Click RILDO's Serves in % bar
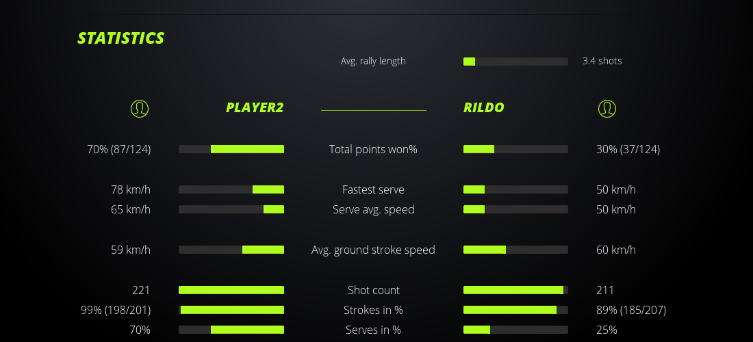The width and height of the screenshot is (753, 342). coord(515,330)
